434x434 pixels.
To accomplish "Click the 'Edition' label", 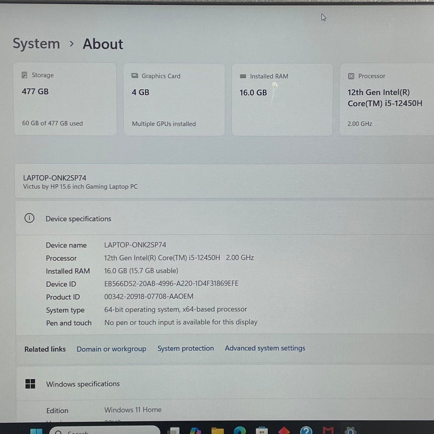I will coord(57,410).
